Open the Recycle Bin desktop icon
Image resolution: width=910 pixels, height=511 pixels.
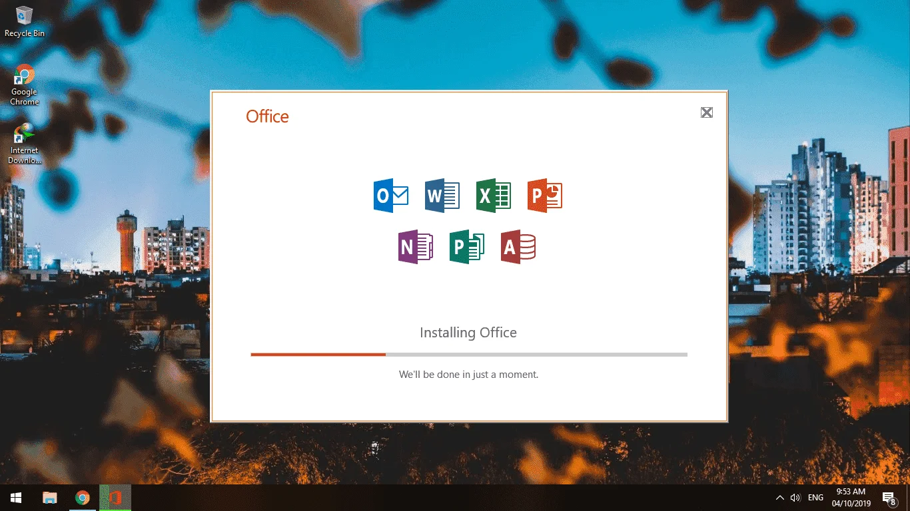tap(25, 21)
